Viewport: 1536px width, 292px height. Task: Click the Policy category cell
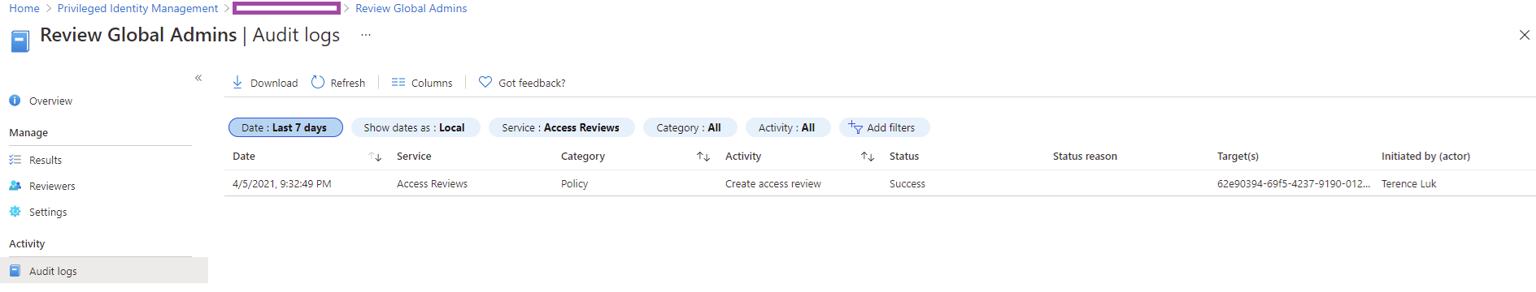(574, 184)
